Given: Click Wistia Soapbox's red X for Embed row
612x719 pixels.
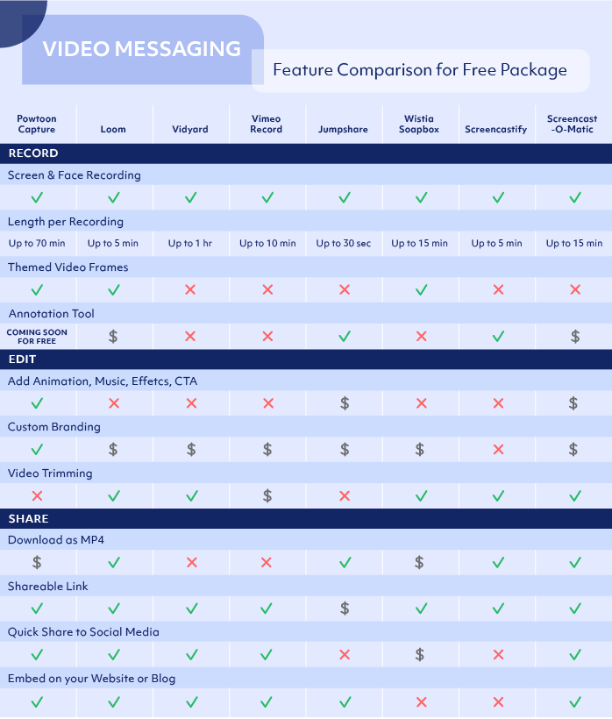Looking at the screenshot, I should click(x=420, y=701).
